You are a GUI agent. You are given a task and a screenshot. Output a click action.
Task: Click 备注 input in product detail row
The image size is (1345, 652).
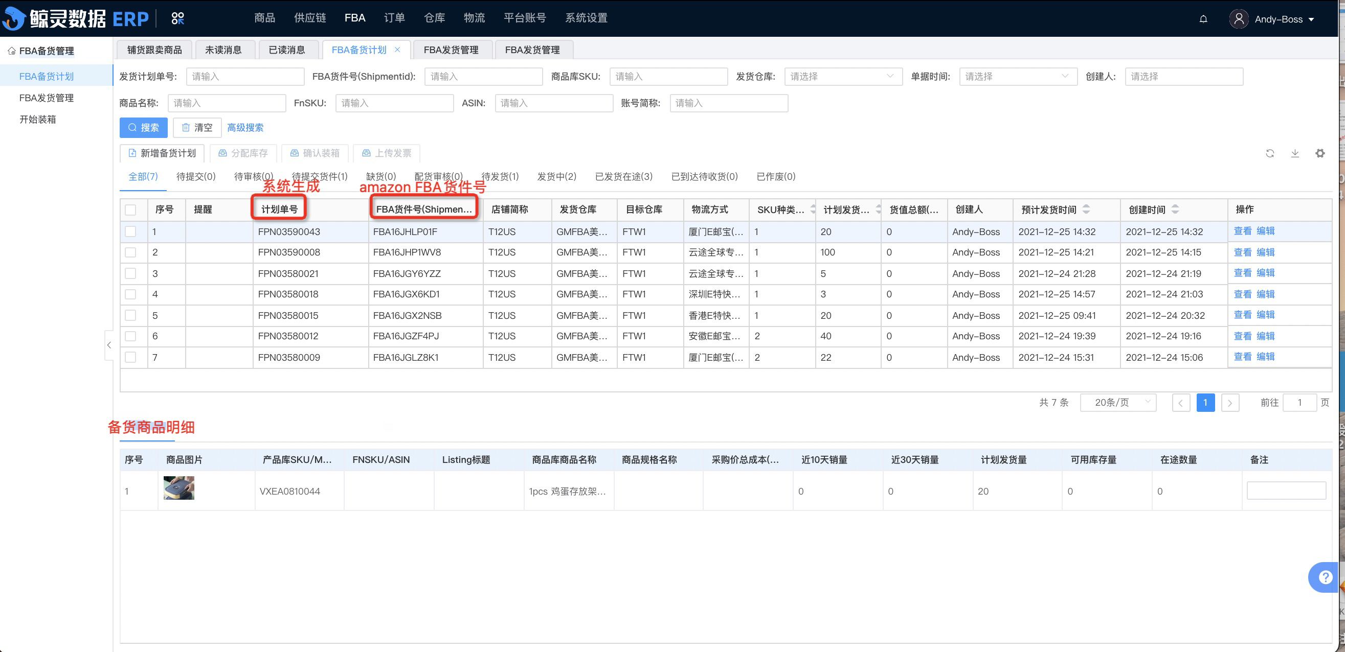tap(1286, 491)
